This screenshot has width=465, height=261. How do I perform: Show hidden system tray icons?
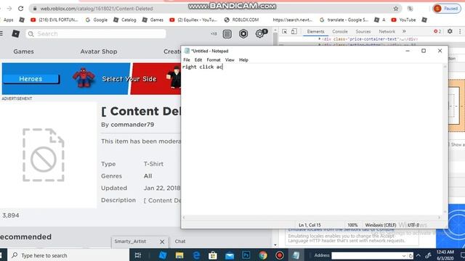click(x=418, y=255)
